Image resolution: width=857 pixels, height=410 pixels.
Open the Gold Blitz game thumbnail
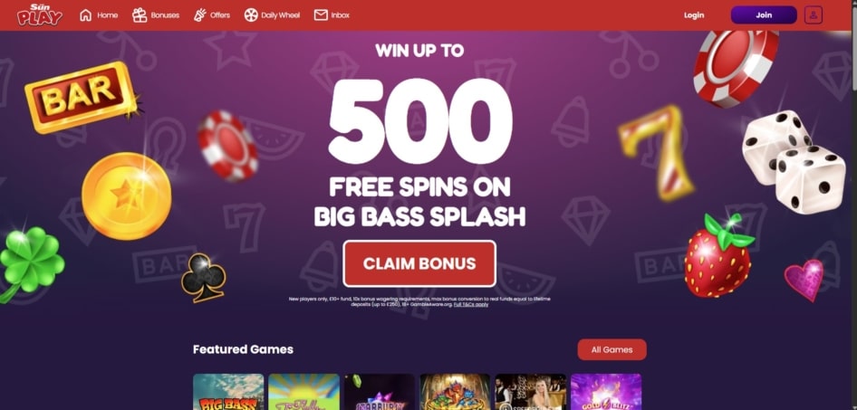point(606,391)
